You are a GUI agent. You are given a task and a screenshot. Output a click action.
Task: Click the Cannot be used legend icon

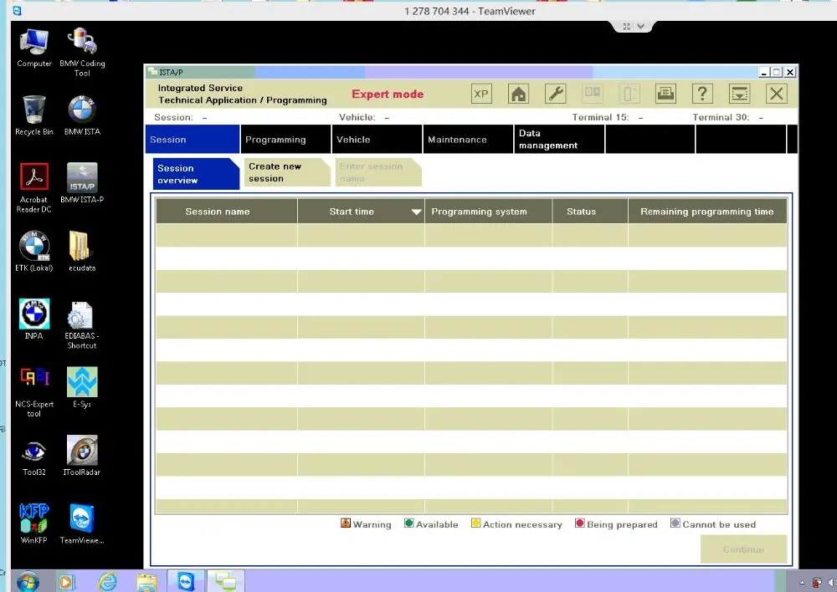point(675,523)
